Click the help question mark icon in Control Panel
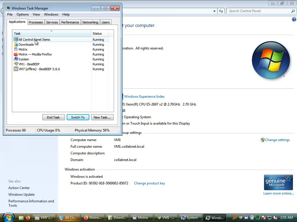Image resolution: width=297 pixels, height=222 pixels. click(294, 19)
